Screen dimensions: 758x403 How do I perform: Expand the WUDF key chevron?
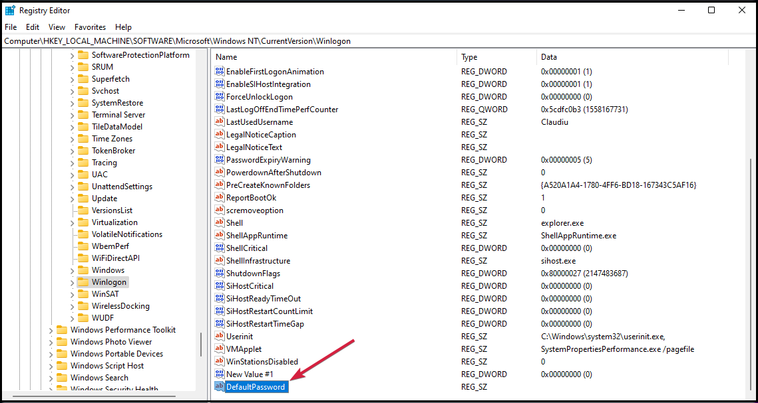coord(72,317)
